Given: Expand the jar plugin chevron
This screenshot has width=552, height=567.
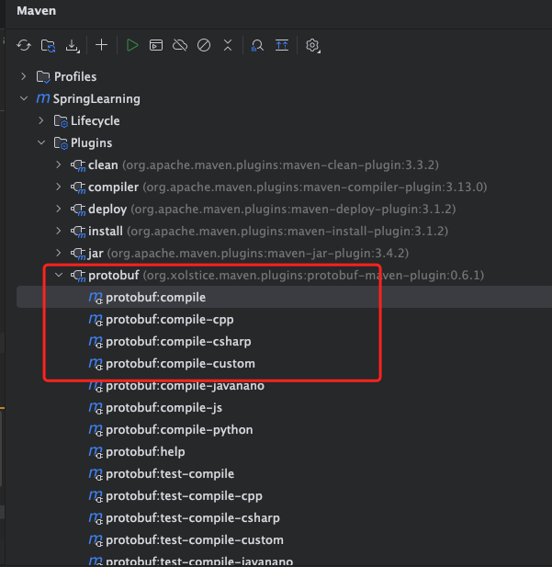Looking at the screenshot, I should [x=59, y=253].
